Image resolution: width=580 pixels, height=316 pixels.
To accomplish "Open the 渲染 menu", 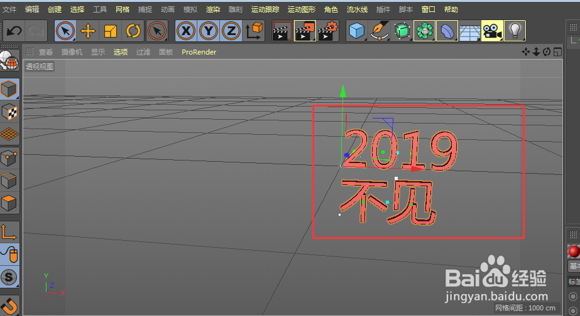I will pyautogui.click(x=212, y=9).
